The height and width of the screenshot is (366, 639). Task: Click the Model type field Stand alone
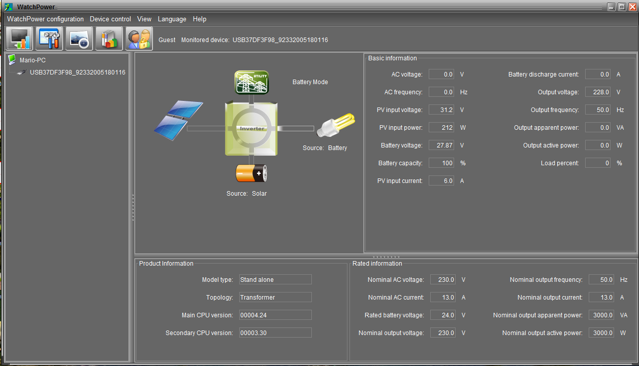click(275, 280)
